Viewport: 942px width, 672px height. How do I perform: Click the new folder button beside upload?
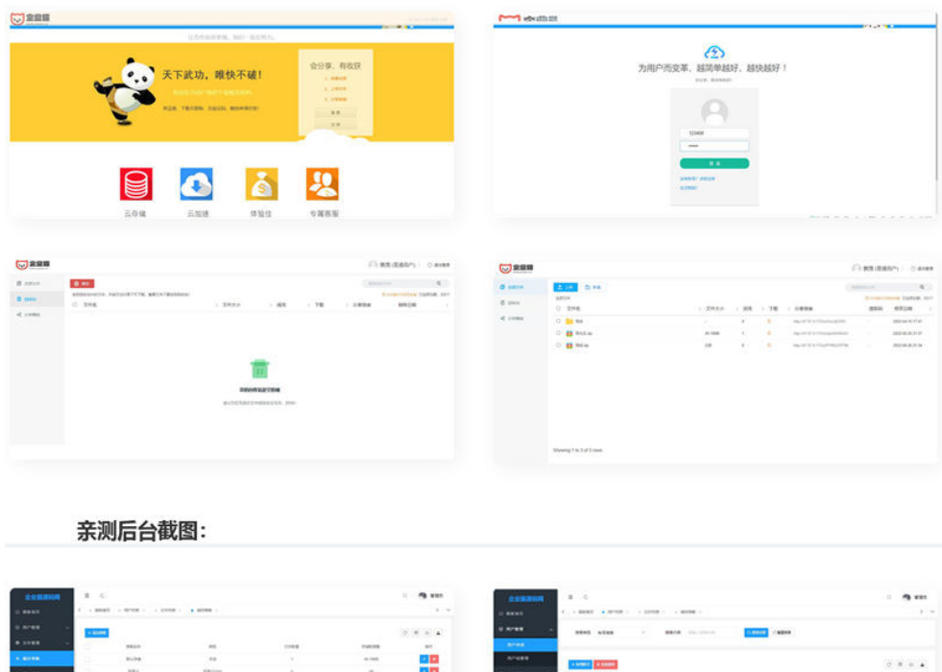tap(592, 287)
